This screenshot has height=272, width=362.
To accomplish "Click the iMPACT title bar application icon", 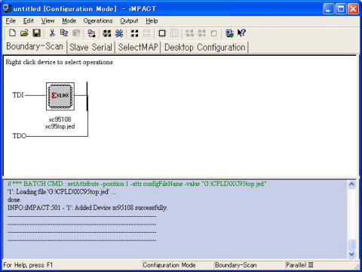I will 7,8.
